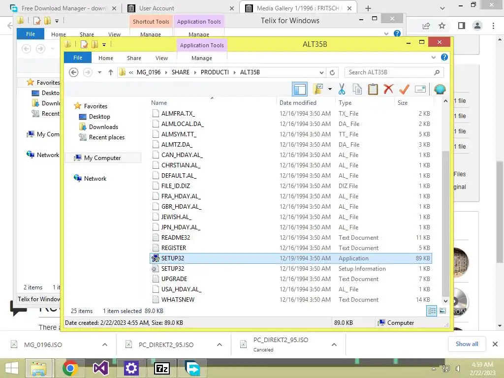Image resolution: width=504 pixels, height=378 pixels.
Task: Select the FILE_ID.DIZ file
Action: tap(290, 186)
